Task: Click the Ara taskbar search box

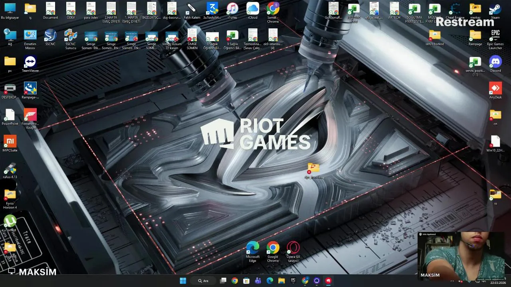Action: tap(204, 281)
